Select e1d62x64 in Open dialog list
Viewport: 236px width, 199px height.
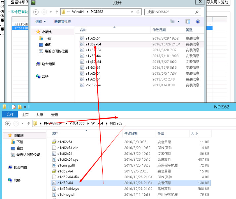[x=93, y=44]
